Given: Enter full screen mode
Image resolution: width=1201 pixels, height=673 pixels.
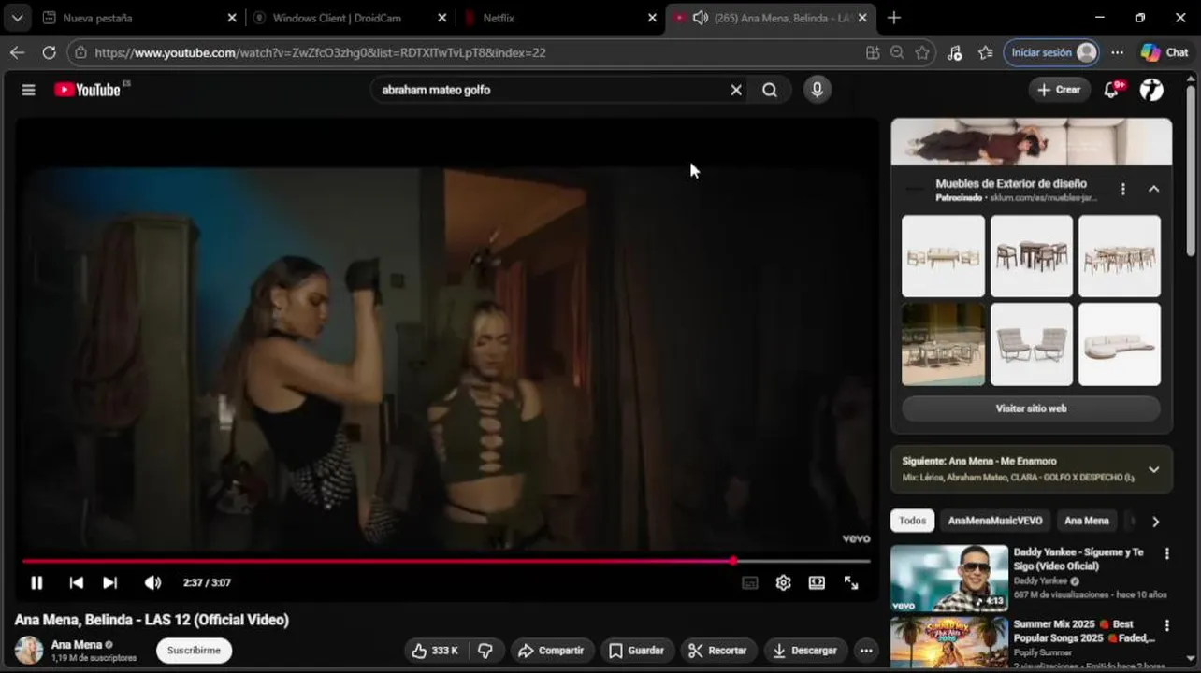Looking at the screenshot, I should 851,582.
